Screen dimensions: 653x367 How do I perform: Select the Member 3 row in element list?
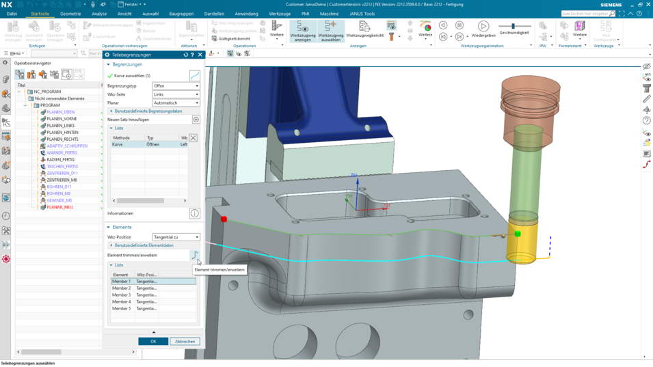[153, 295]
